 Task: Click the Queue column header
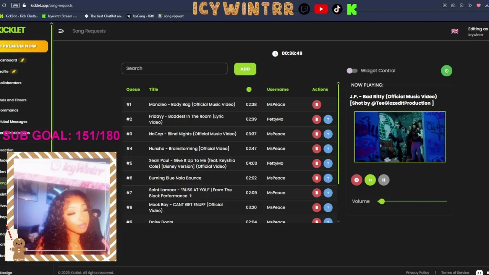(x=133, y=89)
